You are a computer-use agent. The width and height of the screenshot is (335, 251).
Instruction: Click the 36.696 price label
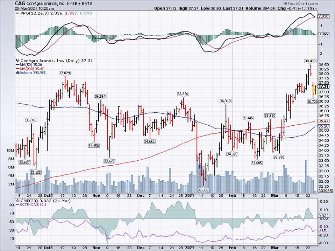(183, 94)
